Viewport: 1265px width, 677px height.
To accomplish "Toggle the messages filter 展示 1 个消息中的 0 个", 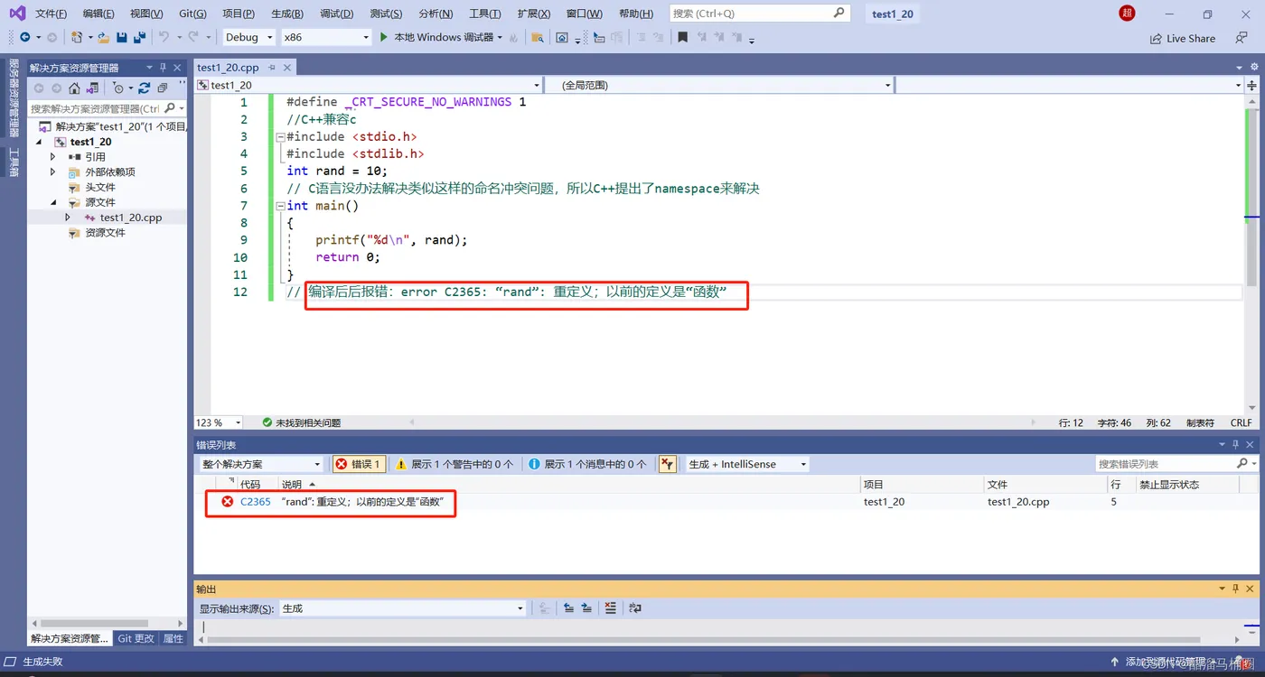I will pyautogui.click(x=587, y=464).
